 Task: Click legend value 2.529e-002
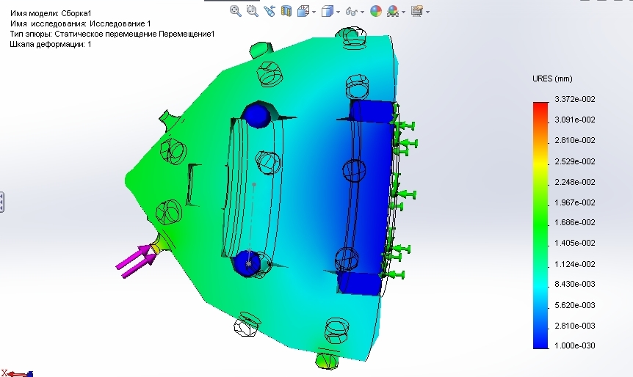coord(575,161)
